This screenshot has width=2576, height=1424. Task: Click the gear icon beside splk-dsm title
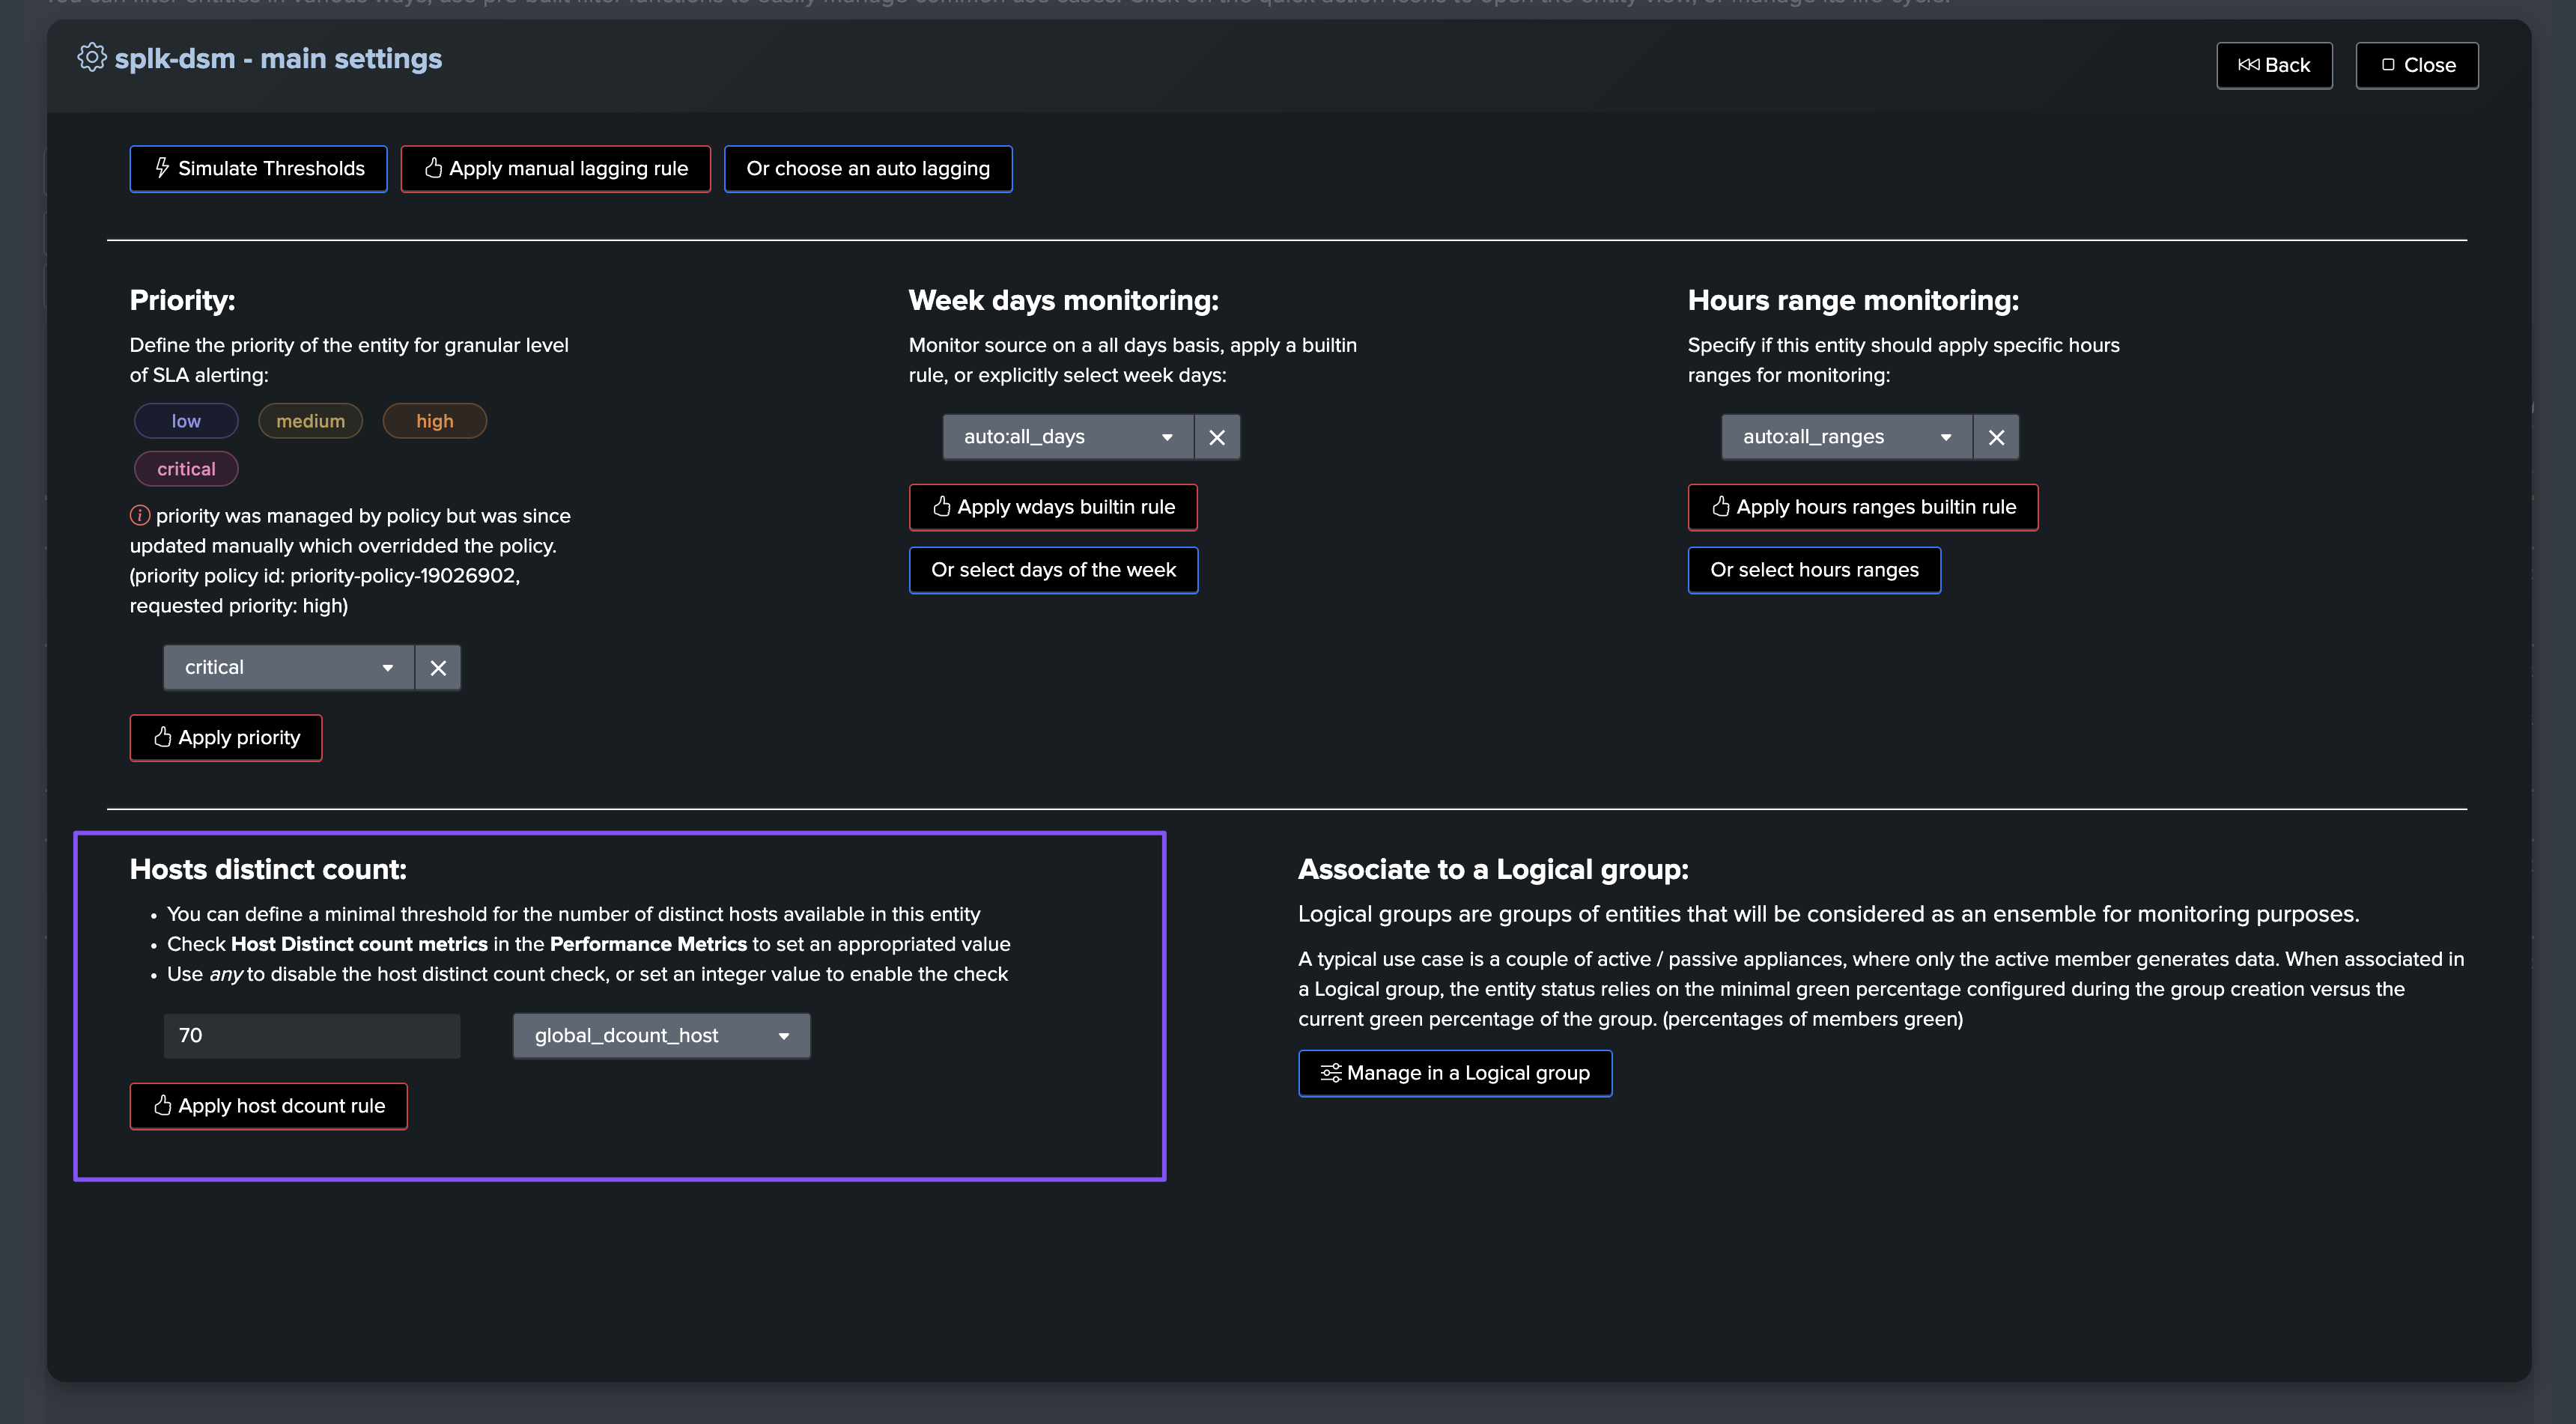point(91,58)
